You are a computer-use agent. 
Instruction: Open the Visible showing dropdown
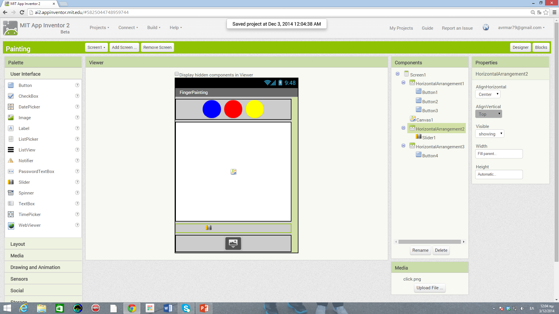pos(490,134)
